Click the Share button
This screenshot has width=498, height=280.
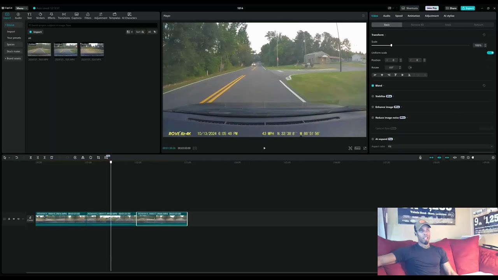[451, 8]
